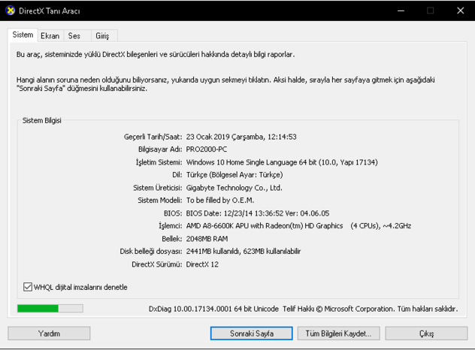Click the Dil label
This screenshot has width=475, height=350.
(x=177, y=175)
